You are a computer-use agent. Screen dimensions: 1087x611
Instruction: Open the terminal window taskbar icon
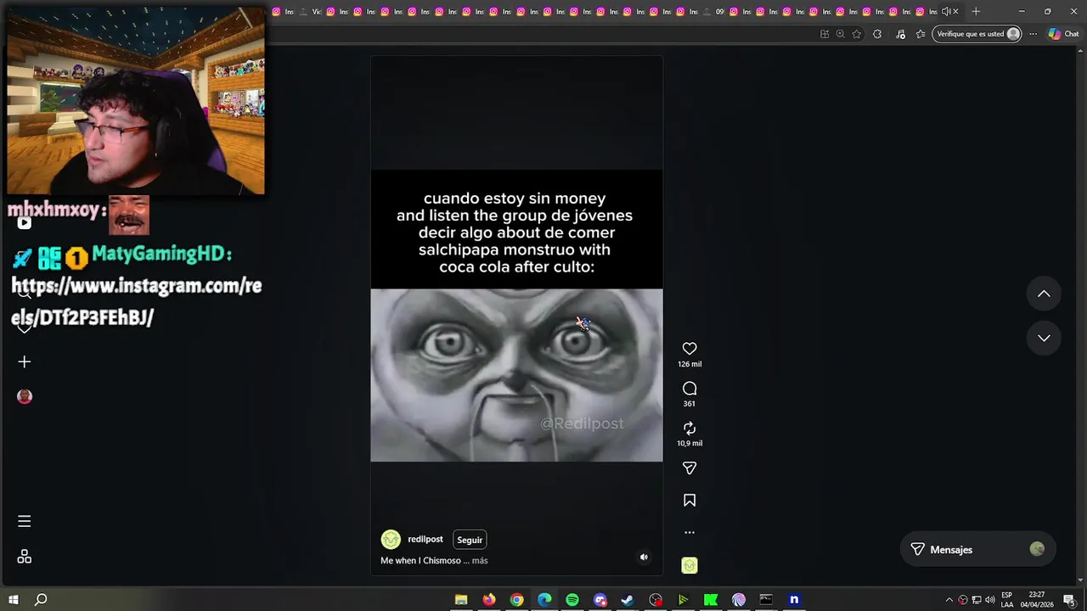[x=766, y=600]
